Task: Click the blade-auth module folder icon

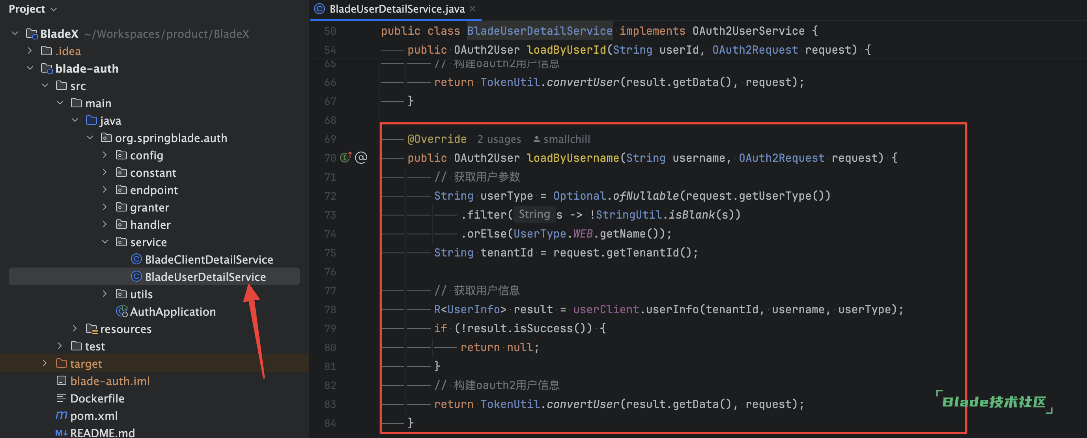Action: 47,68
